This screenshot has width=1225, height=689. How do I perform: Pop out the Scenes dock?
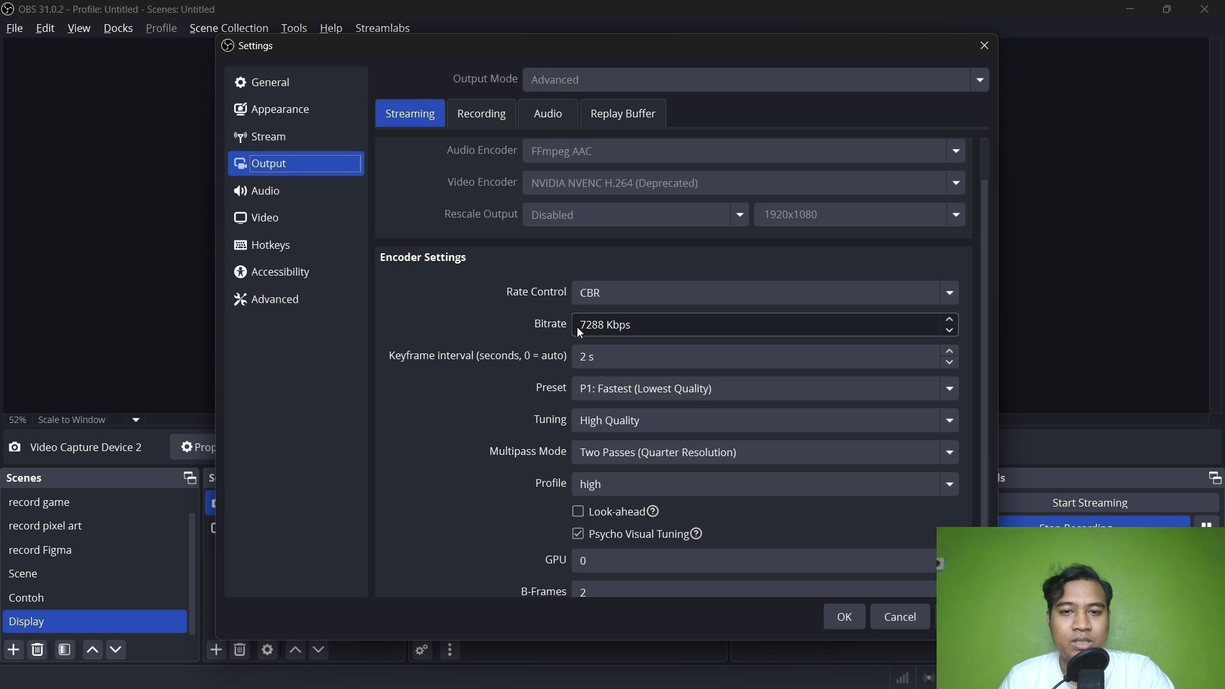tap(189, 478)
